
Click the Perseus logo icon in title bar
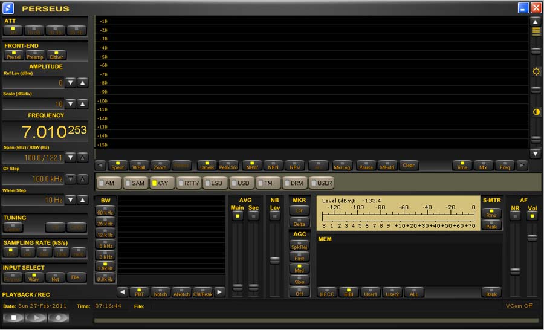tap(8, 8)
